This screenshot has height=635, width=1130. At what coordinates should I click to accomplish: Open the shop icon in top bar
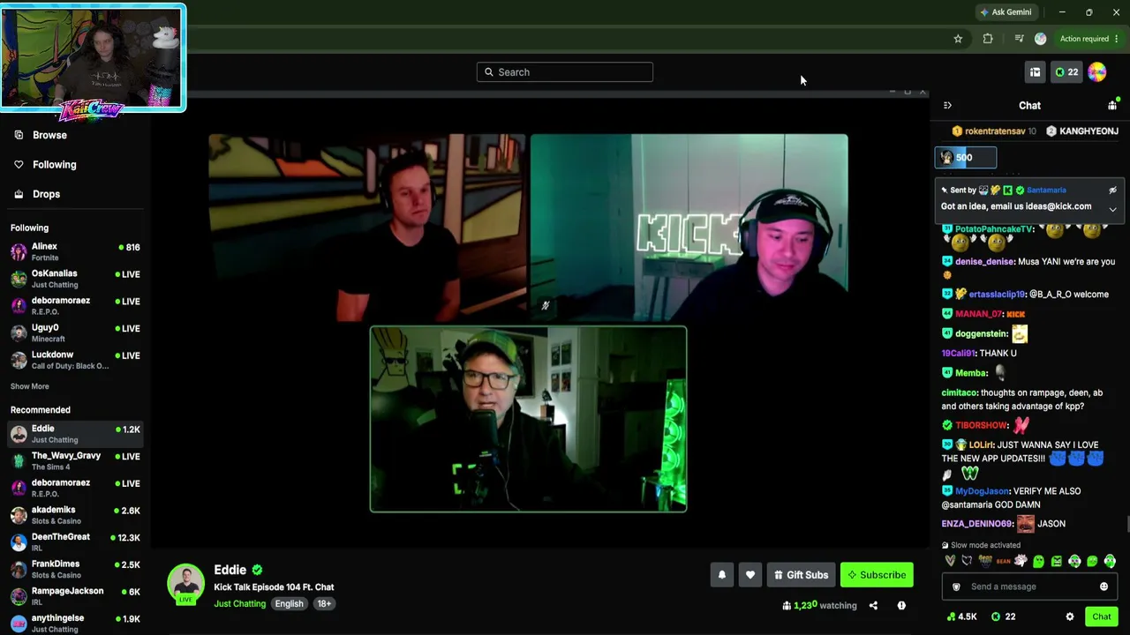point(1035,72)
